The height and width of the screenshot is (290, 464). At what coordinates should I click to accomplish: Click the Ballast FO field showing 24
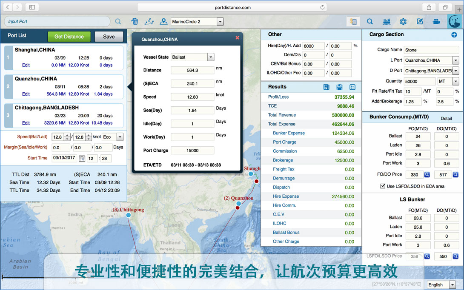[418, 136]
